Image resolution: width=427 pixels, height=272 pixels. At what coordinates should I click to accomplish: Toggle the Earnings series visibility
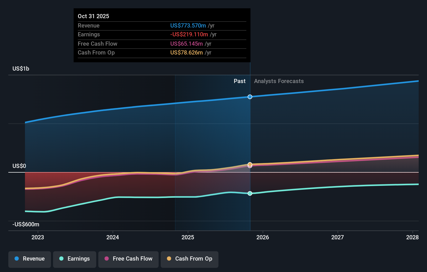(75, 259)
